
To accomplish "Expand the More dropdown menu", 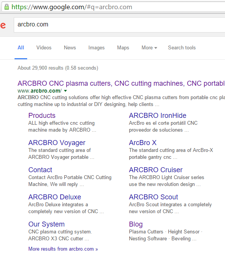I will pos(149,48).
